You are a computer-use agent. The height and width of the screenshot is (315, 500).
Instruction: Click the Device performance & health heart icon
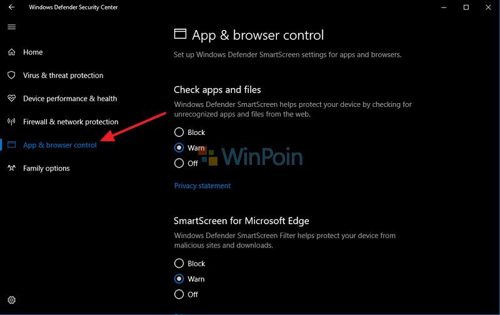click(x=11, y=98)
